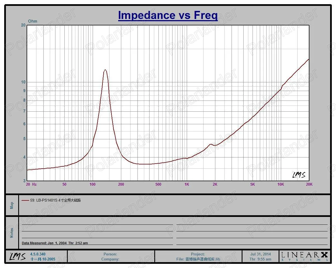Click the date "Jul 31, 2014"

click(260, 254)
